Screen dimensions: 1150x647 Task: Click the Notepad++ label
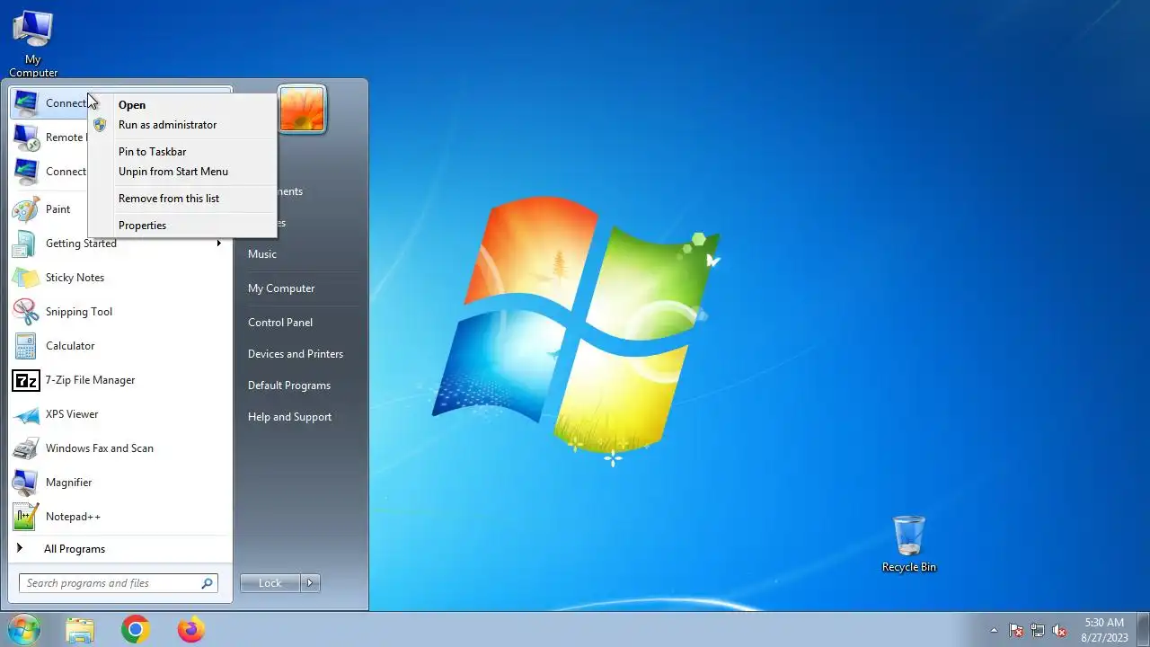[73, 517]
